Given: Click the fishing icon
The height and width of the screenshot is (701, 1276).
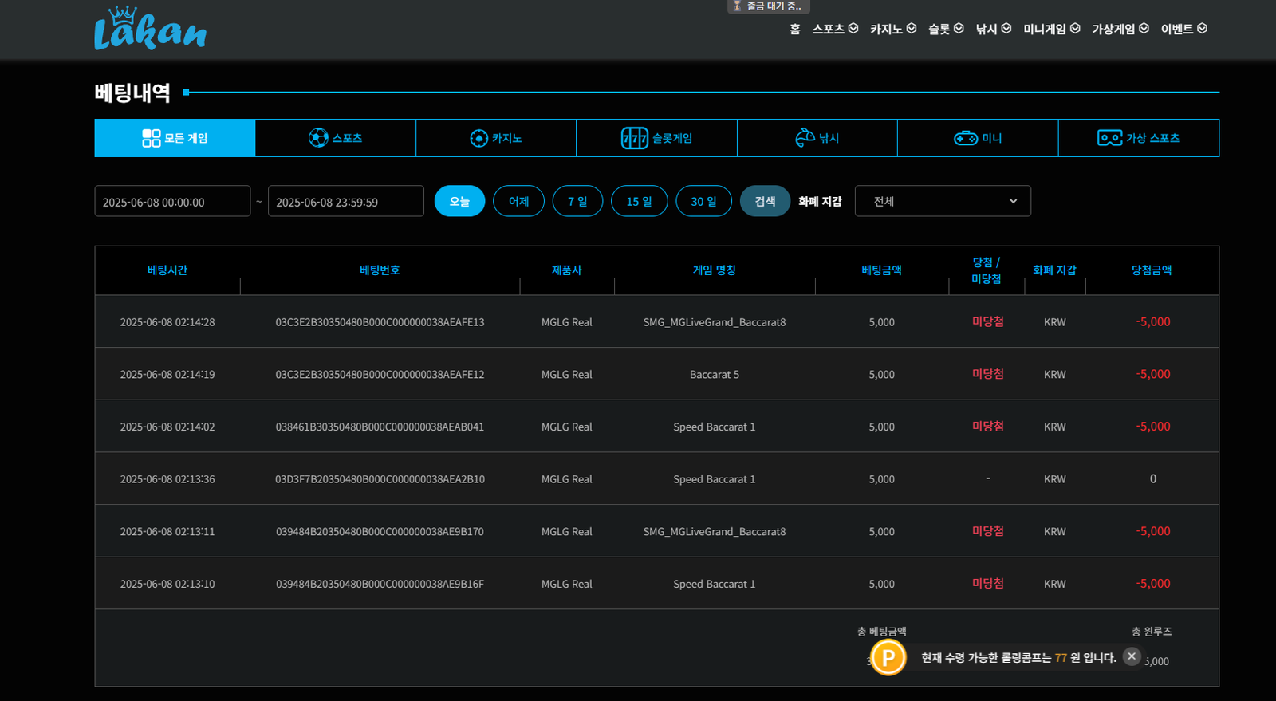Looking at the screenshot, I should click(805, 138).
